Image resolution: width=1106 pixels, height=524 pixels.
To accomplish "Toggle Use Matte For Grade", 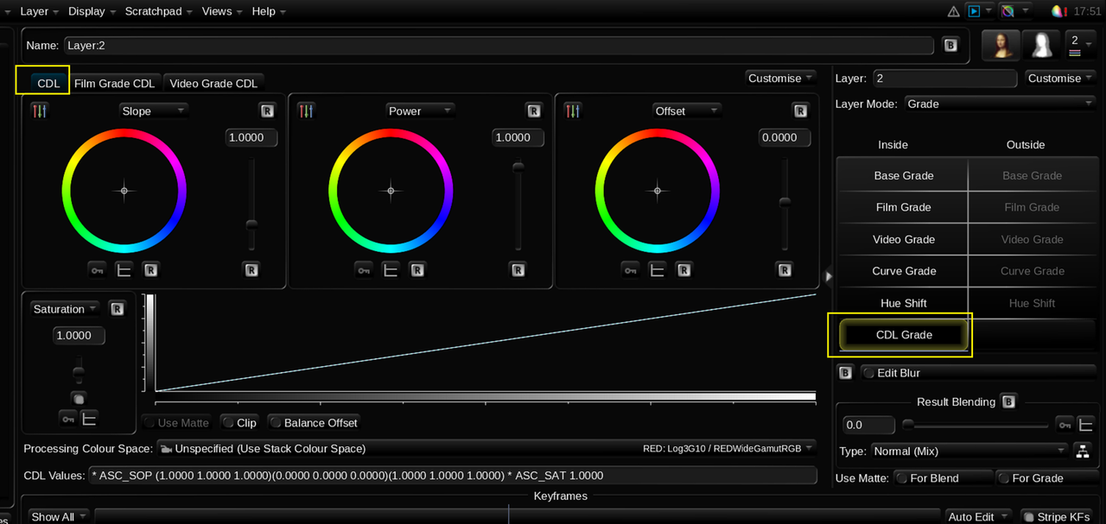I will 1046,477.
